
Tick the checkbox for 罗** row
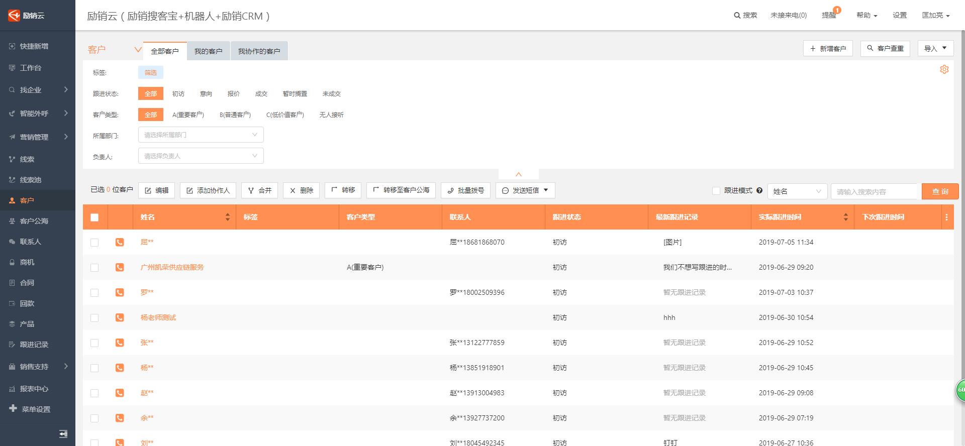(94, 293)
